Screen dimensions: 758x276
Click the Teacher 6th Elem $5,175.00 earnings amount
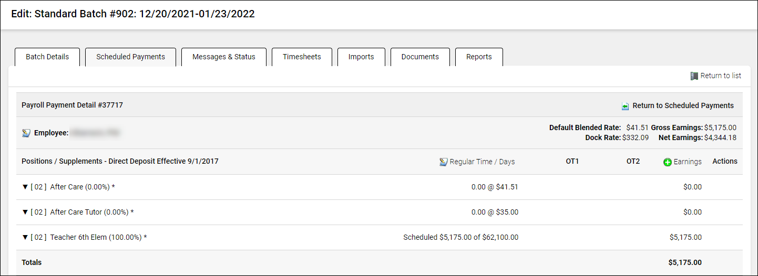click(x=685, y=237)
